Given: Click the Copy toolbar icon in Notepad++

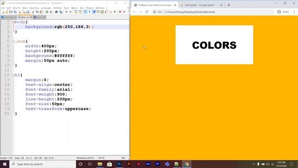Looking at the screenshot, I should (x=37, y=12).
